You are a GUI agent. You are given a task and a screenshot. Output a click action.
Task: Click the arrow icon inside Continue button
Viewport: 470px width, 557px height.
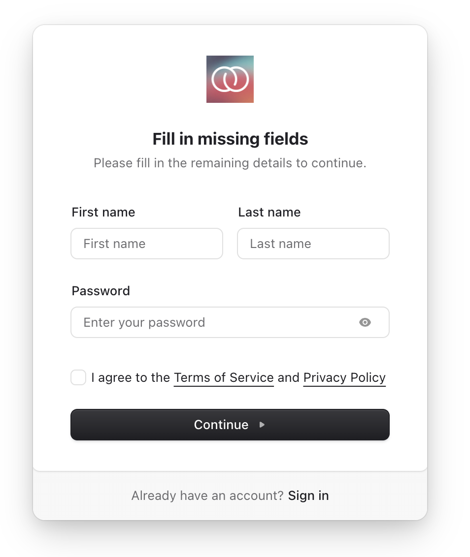coord(262,425)
